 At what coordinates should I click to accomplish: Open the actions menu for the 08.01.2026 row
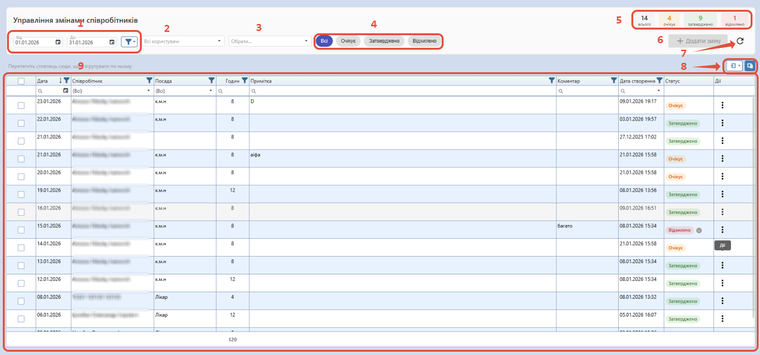coord(722,301)
